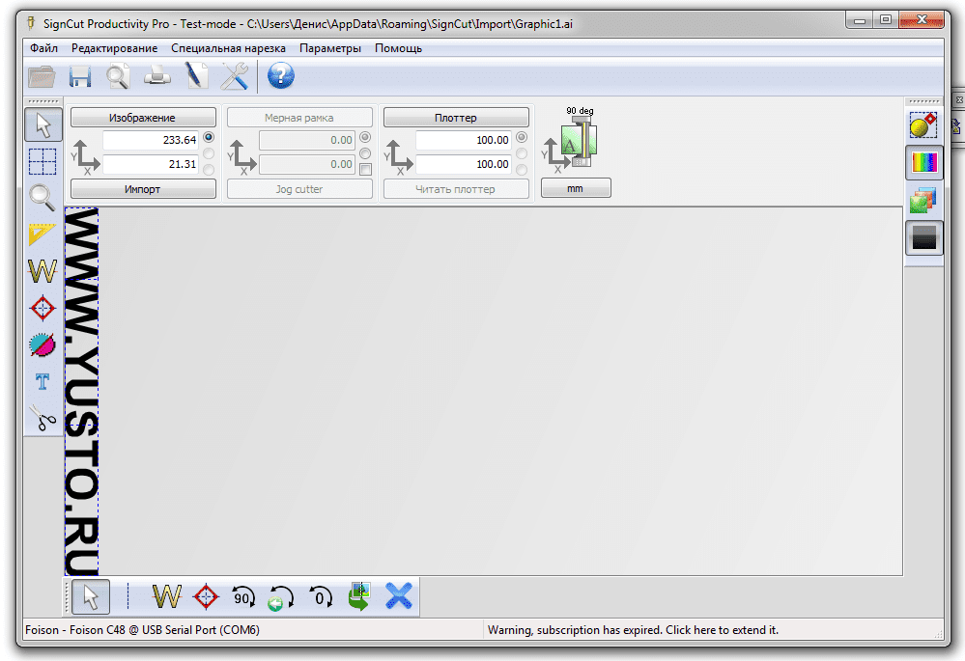Open the blue help question mark
The height and width of the screenshot is (661, 965).
coord(281,76)
